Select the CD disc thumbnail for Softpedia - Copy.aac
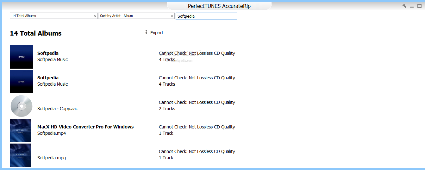The height and width of the screenshot is (170, 425). pyautogui.click(x=22, y=106)
